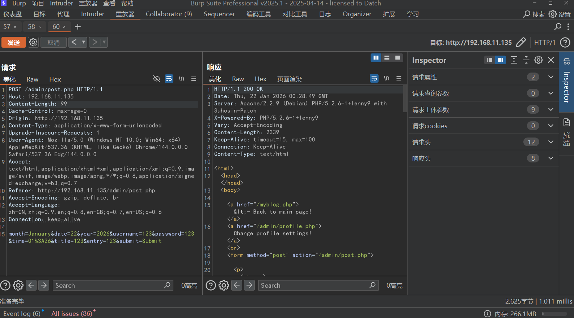Click the request panel Search field
Screen dimensions: 574x318
[x=113, y=285]
